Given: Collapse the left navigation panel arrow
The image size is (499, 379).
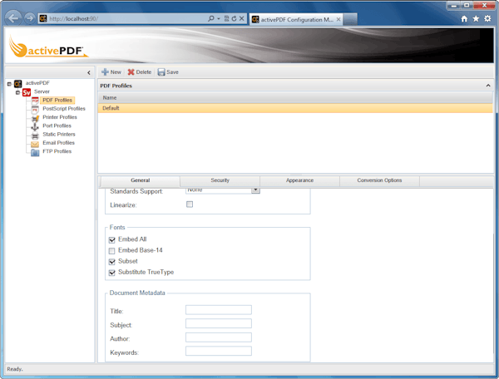Looking at the screenshot, I should [x=89, y=73].
